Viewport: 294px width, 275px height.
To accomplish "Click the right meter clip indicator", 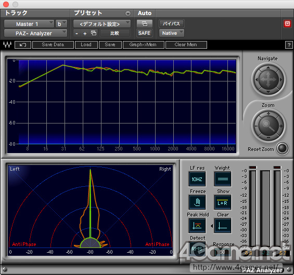I will pyautogui.click(x=277, y=167).
